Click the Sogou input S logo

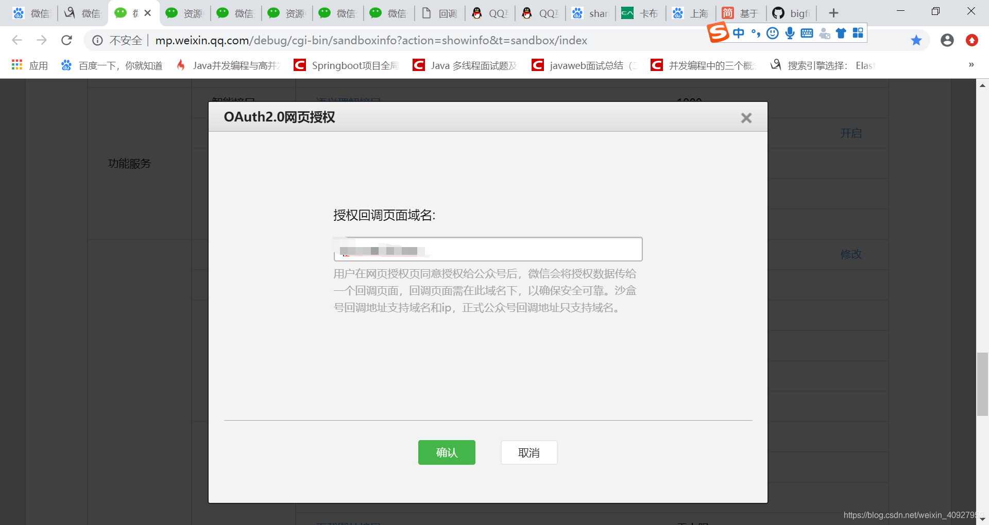click(x=718, y=32)
